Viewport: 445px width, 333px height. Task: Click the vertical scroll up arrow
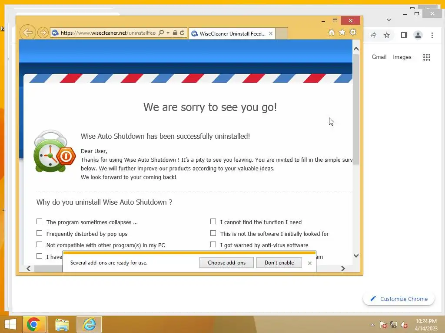(x=356, y=49)
